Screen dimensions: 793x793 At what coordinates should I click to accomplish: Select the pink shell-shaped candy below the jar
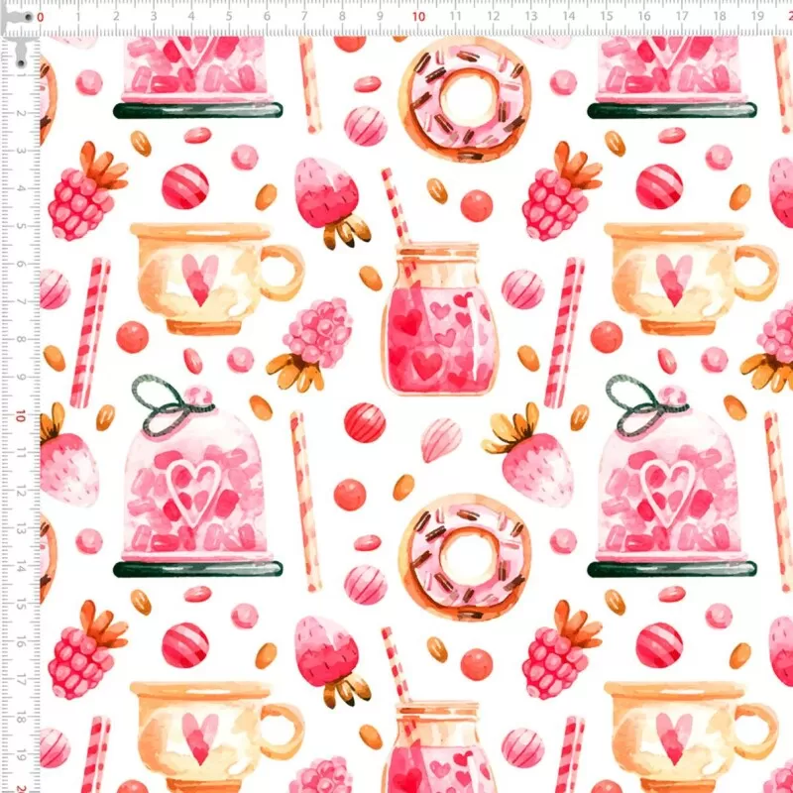(441, 438)
